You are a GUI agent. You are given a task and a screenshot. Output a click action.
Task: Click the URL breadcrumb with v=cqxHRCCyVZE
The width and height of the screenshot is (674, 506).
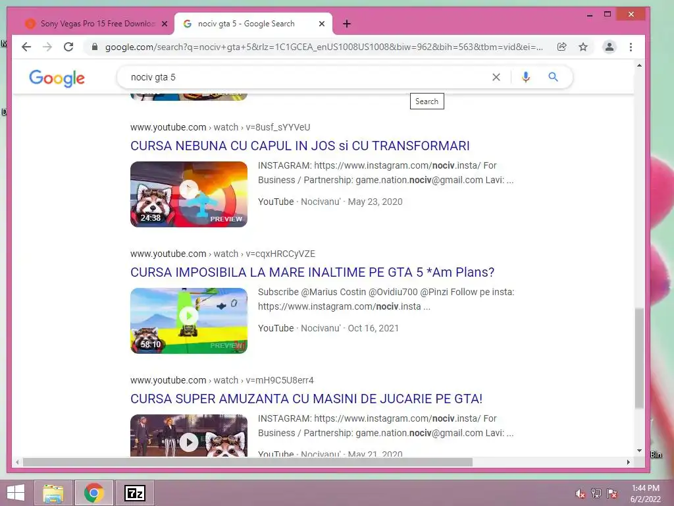pyautogui.click(x=222, y=254)
